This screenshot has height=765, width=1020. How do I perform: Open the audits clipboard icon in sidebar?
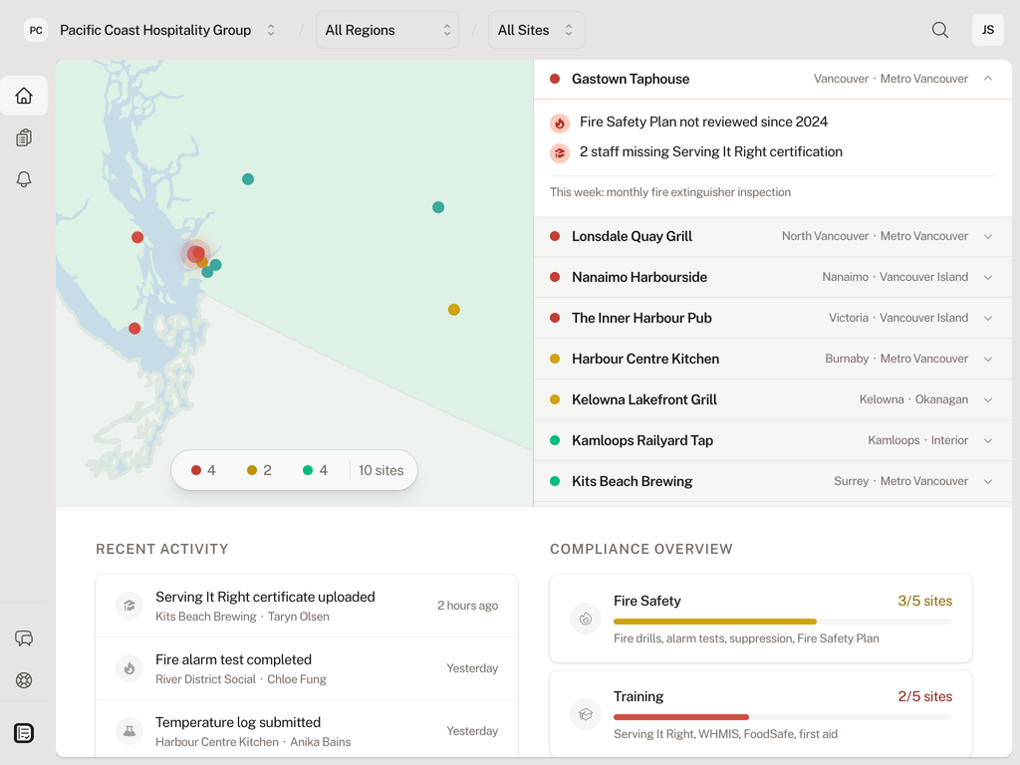[24, 137]
